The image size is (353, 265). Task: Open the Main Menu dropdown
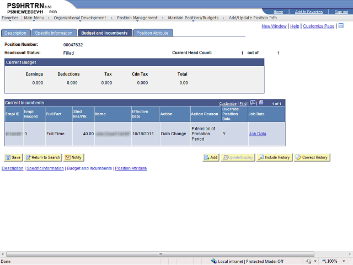pos(35,18)
